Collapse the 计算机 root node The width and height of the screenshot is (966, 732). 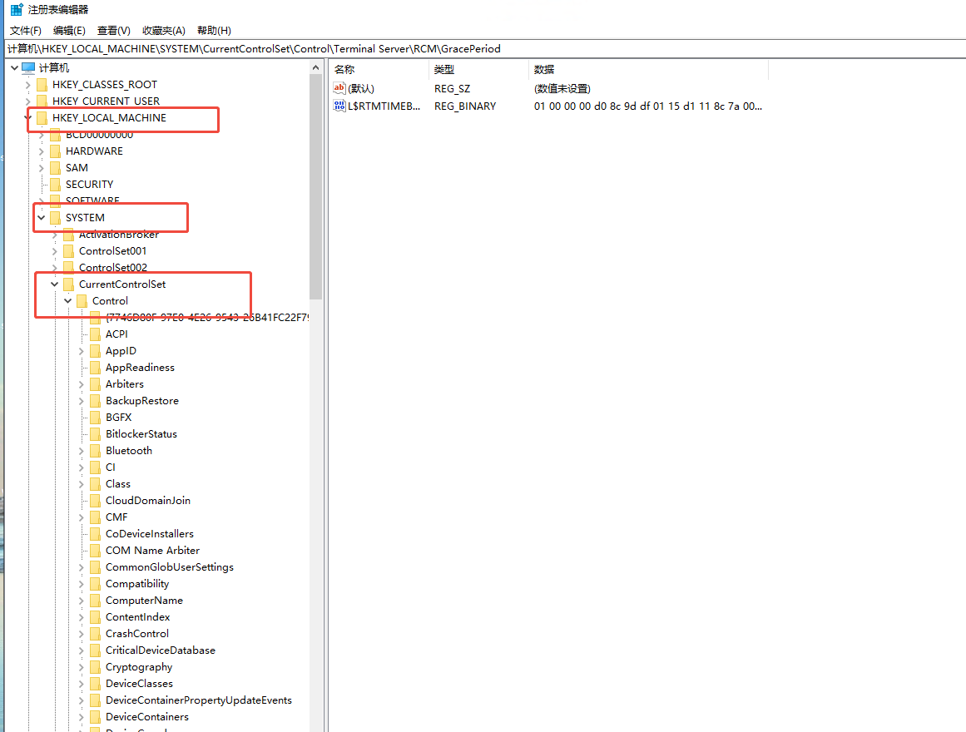(x=14, y=67)
